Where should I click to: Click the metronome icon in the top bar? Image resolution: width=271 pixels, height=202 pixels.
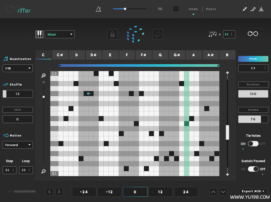98,9
